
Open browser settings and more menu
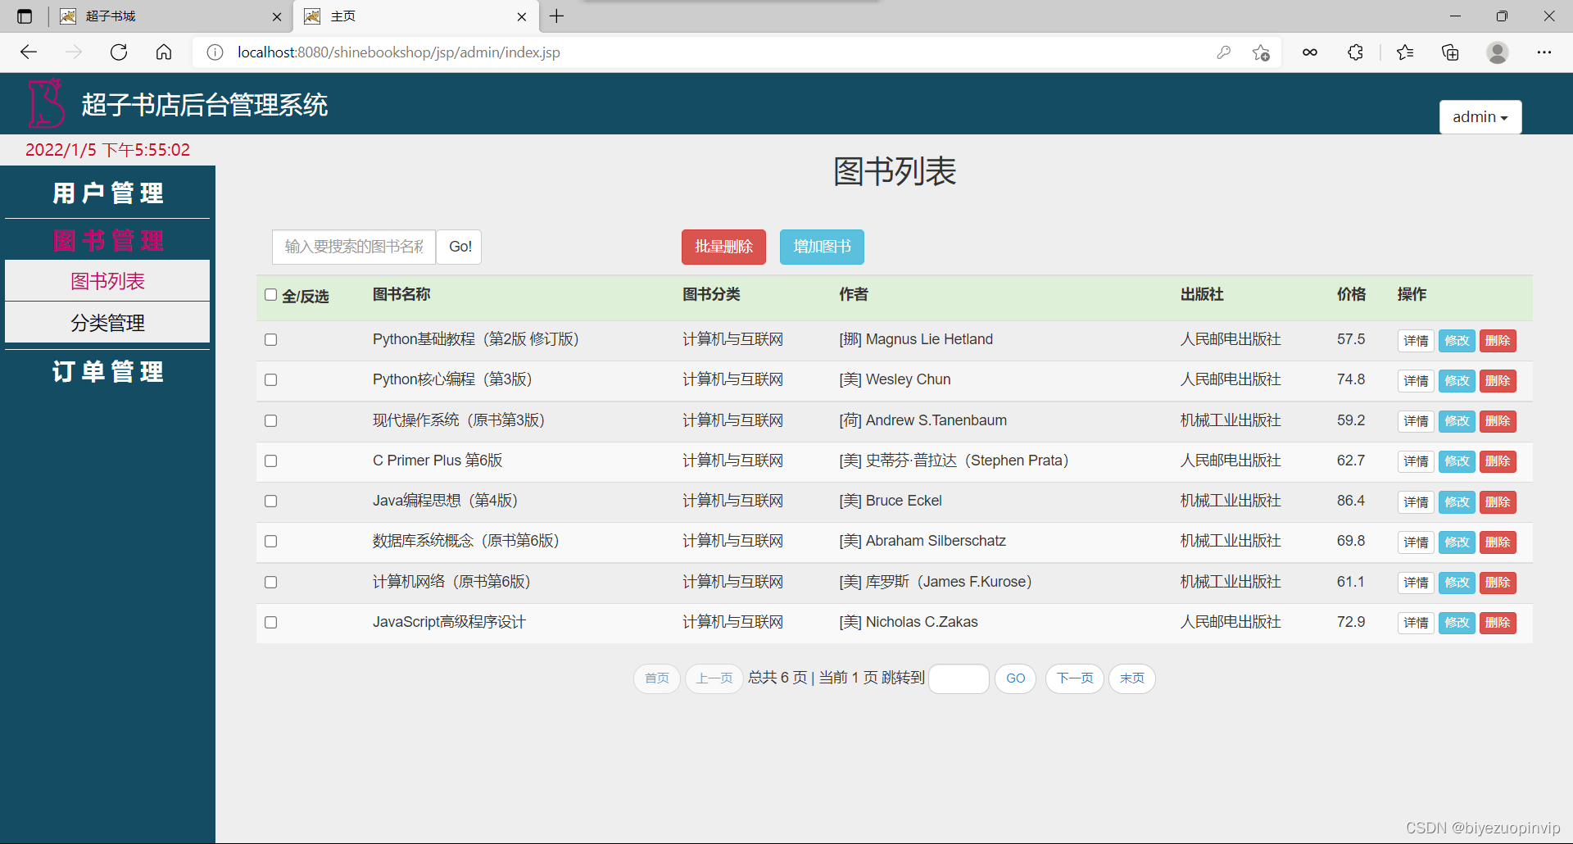(1544, 52)
